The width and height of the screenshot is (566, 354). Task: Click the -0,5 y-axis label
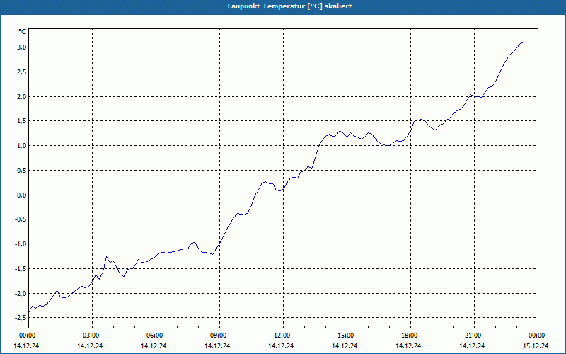21,219
